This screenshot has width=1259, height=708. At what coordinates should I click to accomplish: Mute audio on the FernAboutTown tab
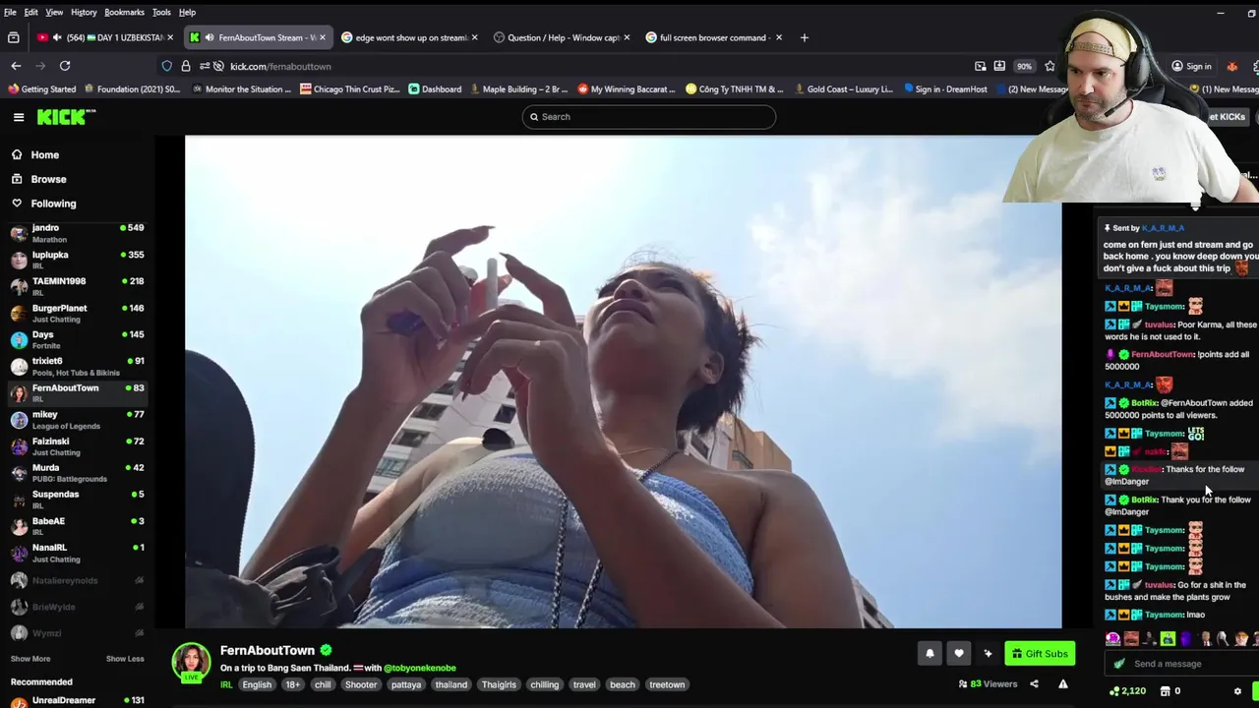click(209, 37)
